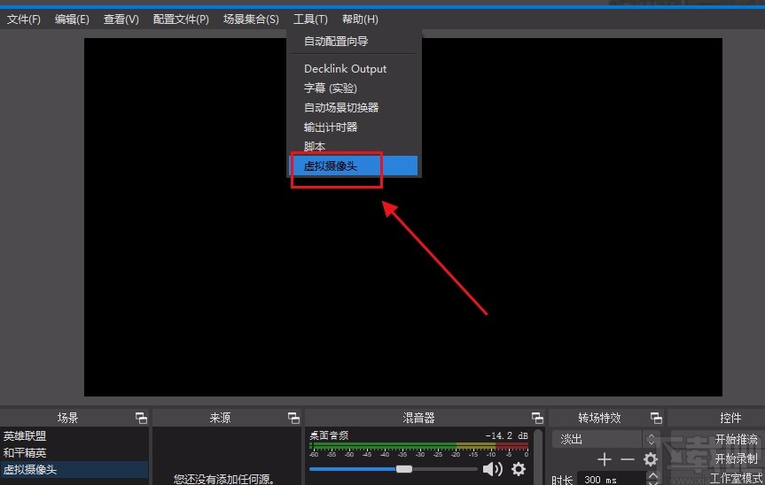Open the 场景集合(S) menu

(x=251, y=19)
